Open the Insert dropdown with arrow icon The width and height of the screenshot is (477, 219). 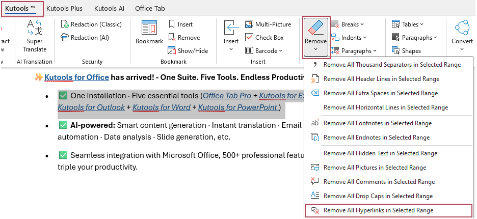(x=231, y=36)
